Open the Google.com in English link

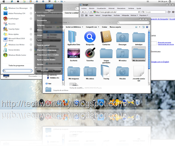click(160, 62)
